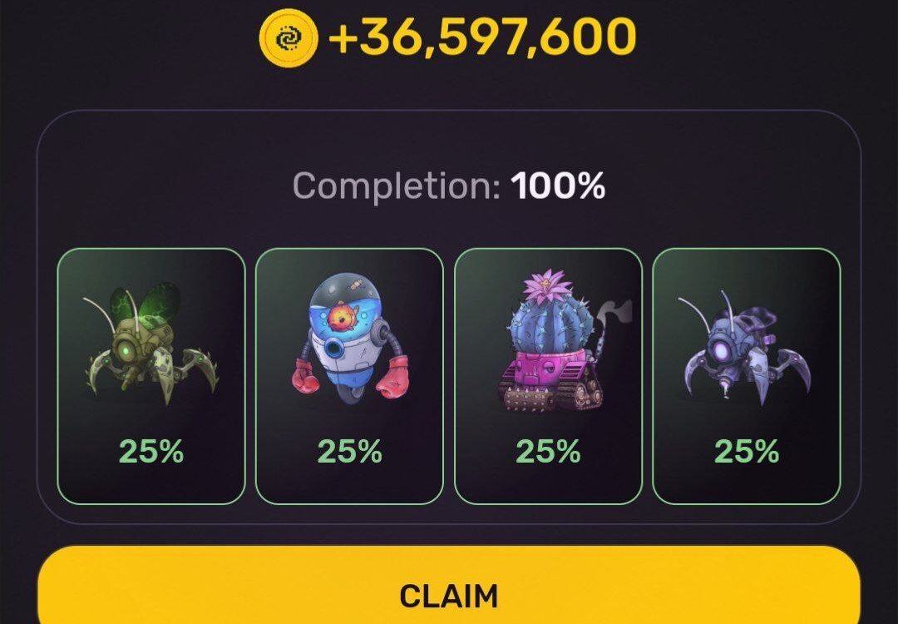Select the cactus tank character
Viewport: 898px width, 624px height.
[x=548, y=376]
